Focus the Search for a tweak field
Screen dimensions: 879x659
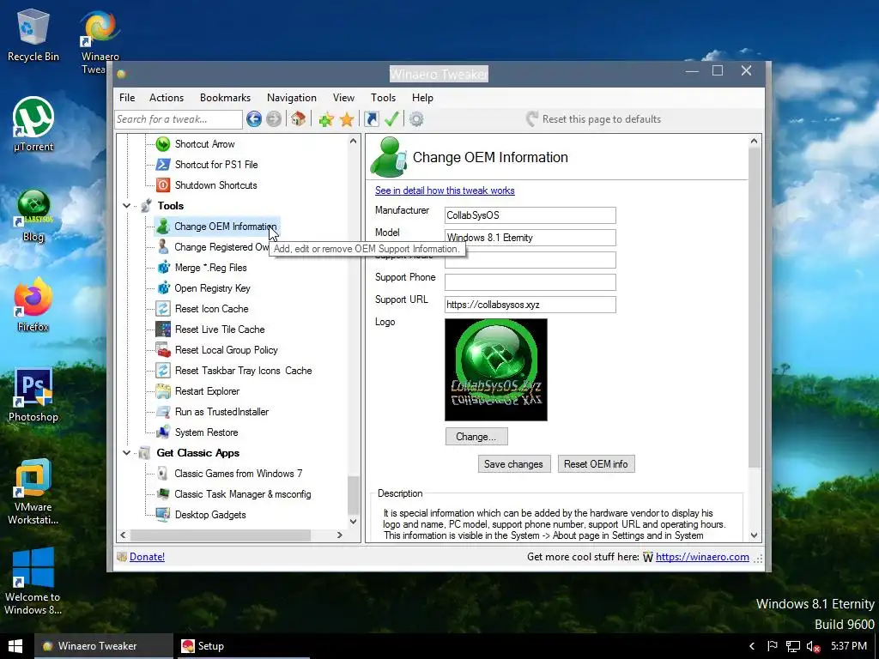click(x=179, y=118)
